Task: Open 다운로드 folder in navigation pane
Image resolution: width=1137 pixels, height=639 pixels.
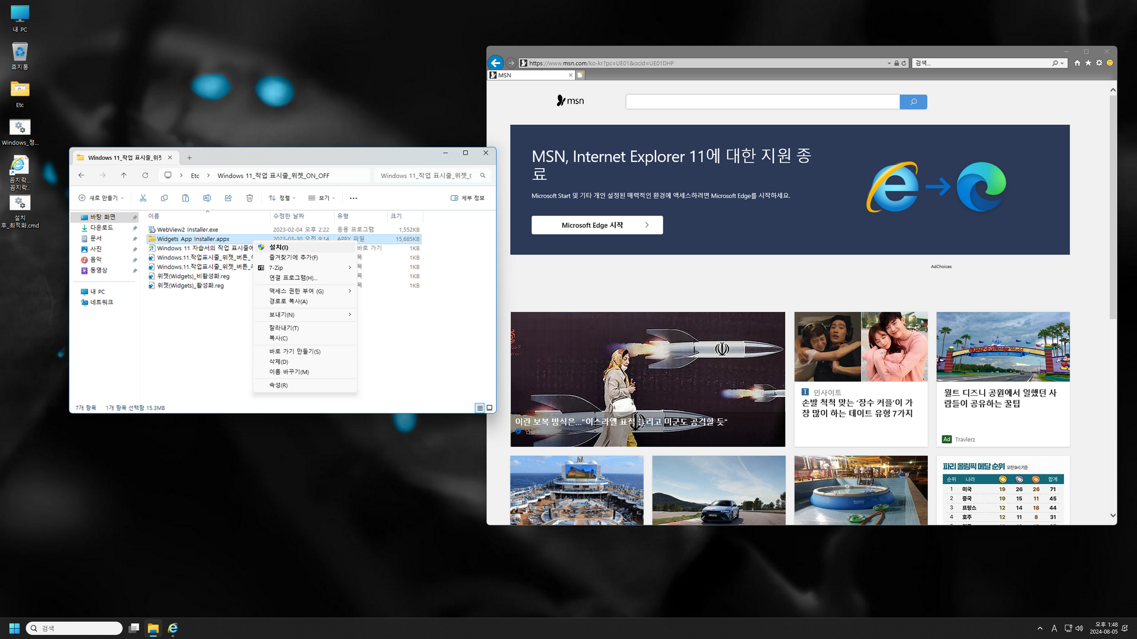Action: tap(101, 228)
